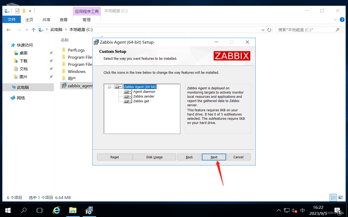Viewport: 348px width, 217px height.
Task: Minimize the Zabbix Agent Setup dialog
Action: (x=217, y=42)
